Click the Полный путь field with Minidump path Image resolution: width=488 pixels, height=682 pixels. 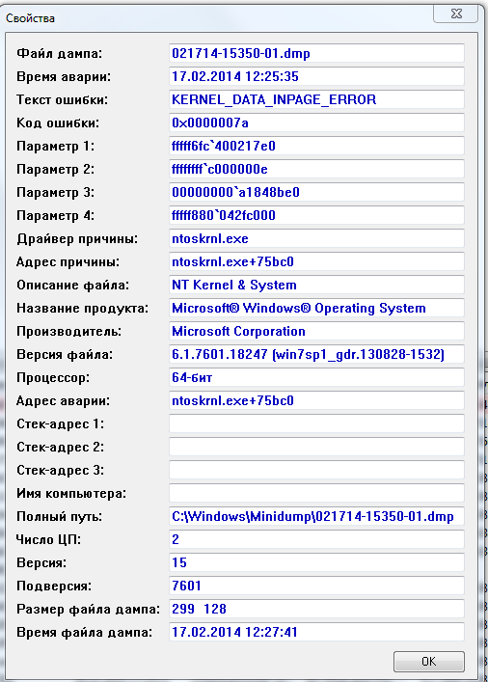click(316, 516)
